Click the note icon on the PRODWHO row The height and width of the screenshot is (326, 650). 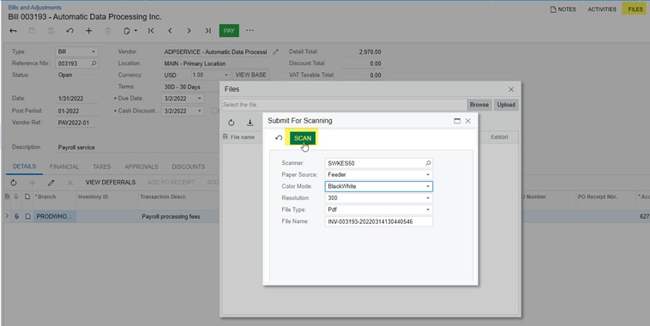coord(27,216)
